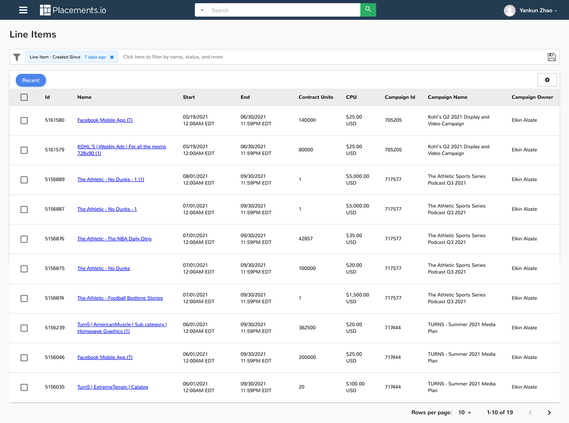Select the Recent tab pill
The image size is (569, 423).
pyautogui.click(x=31, y=80)
